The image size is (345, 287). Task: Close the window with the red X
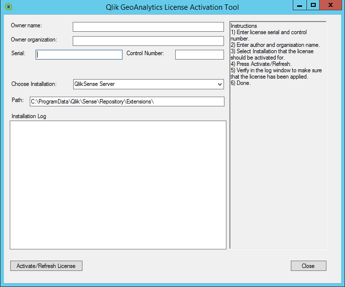tap(330, 5)
